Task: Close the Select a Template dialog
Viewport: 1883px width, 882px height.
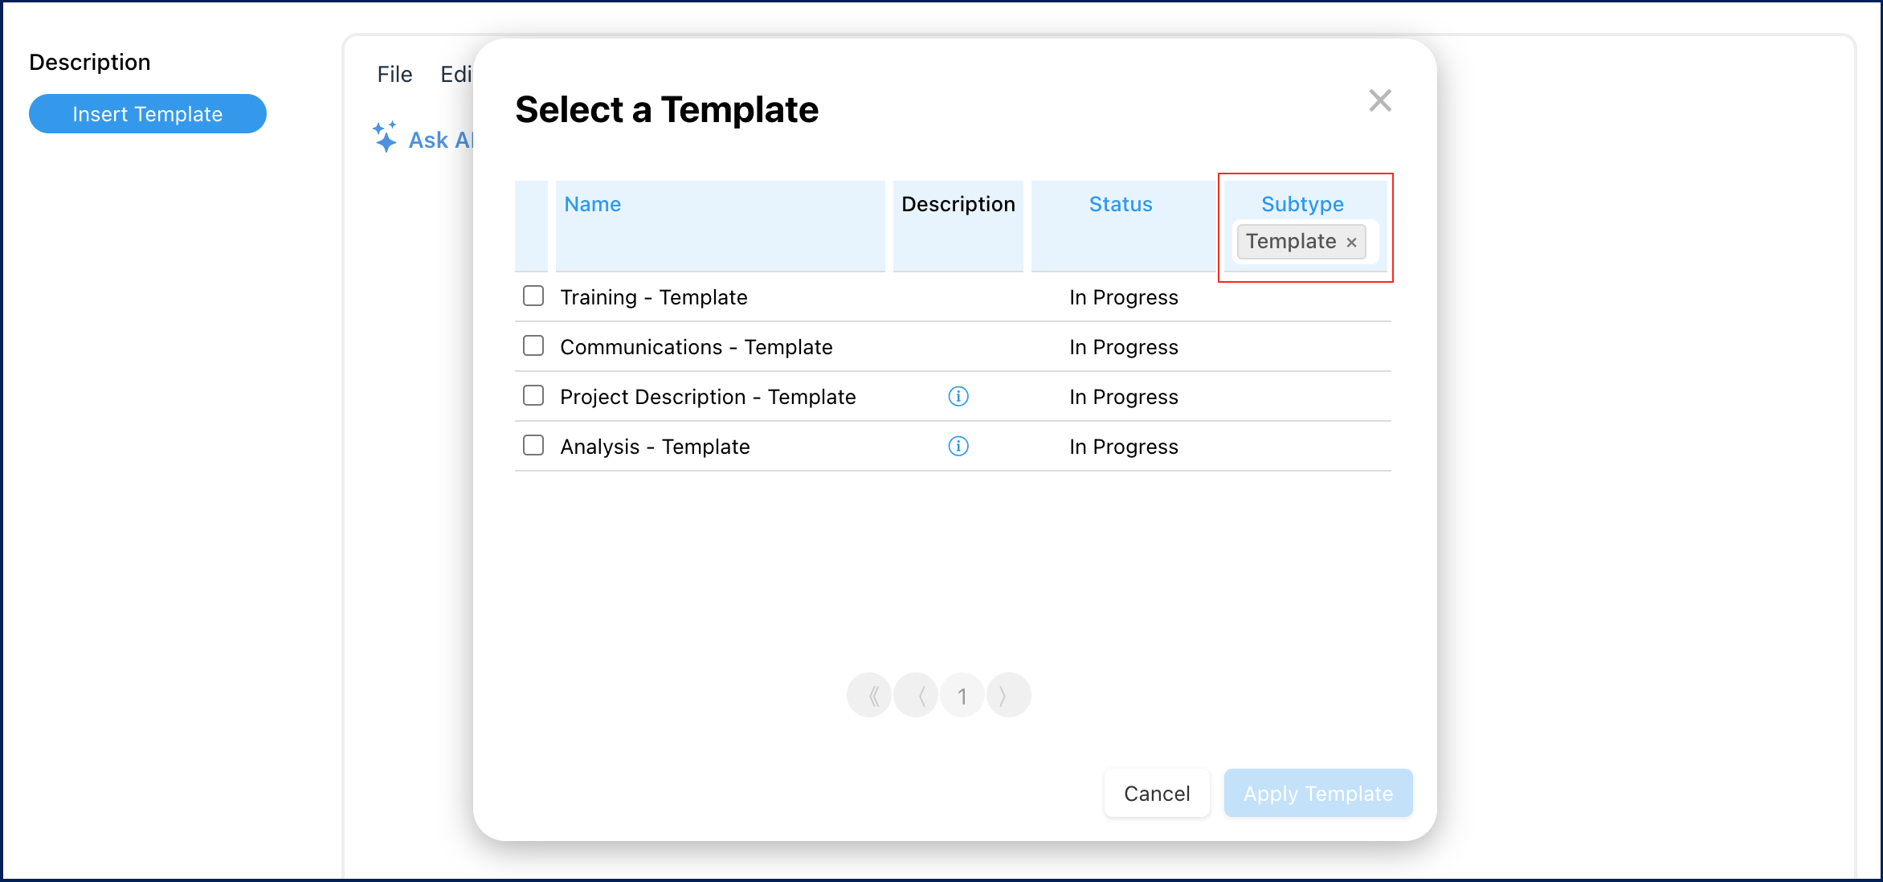Action: 1379,100
